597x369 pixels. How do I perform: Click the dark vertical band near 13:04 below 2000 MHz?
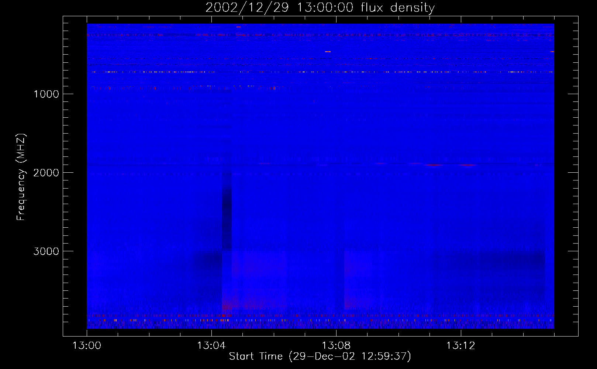tap(227, 211)
